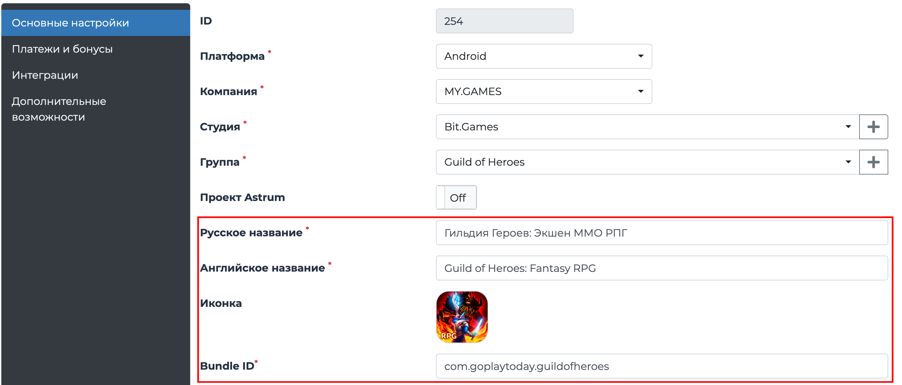The width and height of the screenshot is (902, 385).
Task: Select the Основные настройки tab
Action: pyautogui.click(x=70, y=23)
